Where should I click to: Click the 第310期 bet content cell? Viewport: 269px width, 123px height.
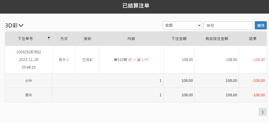point(131,60)
